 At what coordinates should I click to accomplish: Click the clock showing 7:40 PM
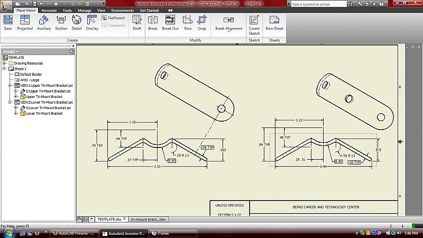[411, 233]
